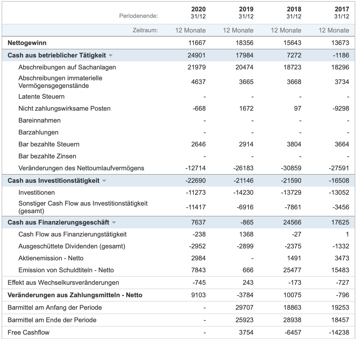Collapse the Cash aus Investitionstätigkeit chevron

point(104,181)
